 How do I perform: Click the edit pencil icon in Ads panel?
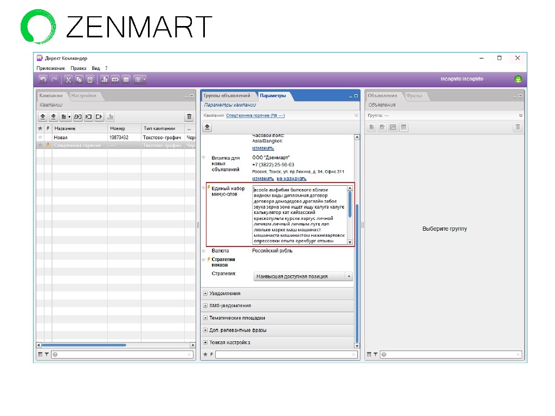point(382,127)
